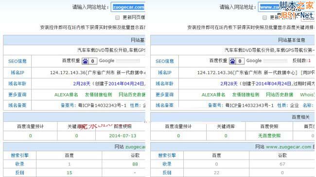Click 百度流量预计 header on right

click(x=178, y=127)
